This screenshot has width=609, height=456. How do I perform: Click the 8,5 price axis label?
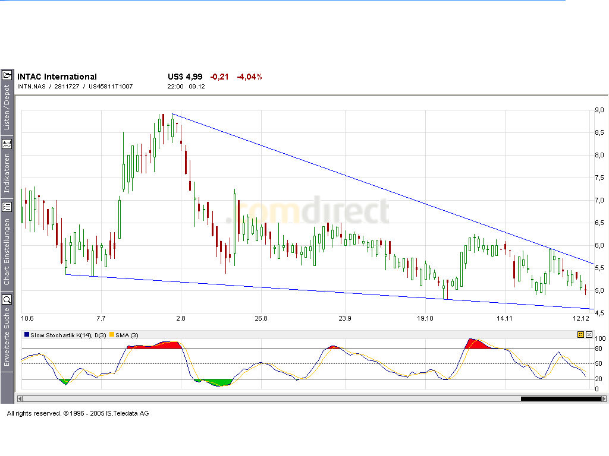coord(599,132)
